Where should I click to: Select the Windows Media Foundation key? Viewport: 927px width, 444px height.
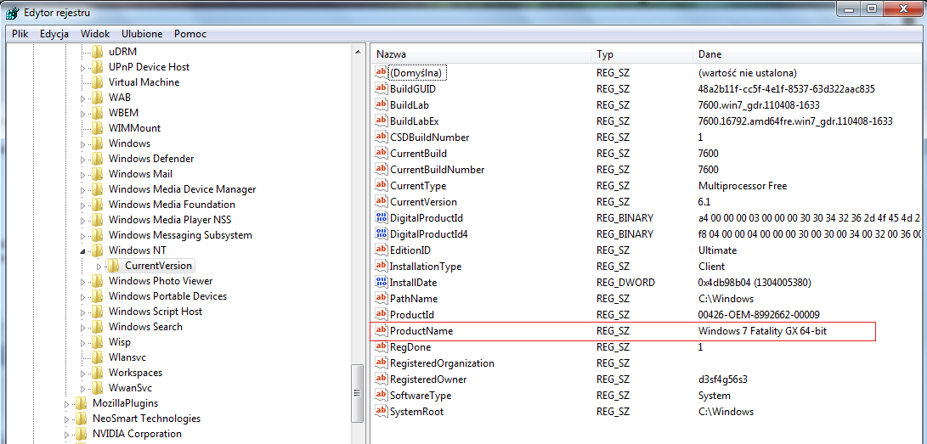pyautogui.click(x=172, y=205)
